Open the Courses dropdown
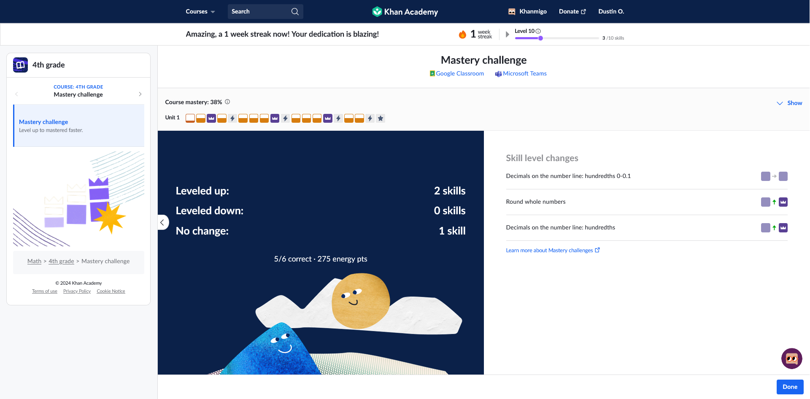This screenshot has height=399, width=810. [x=200, y=11]
